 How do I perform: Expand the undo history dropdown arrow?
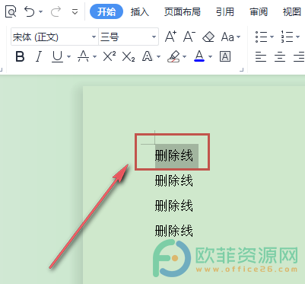tap(40, 11)
